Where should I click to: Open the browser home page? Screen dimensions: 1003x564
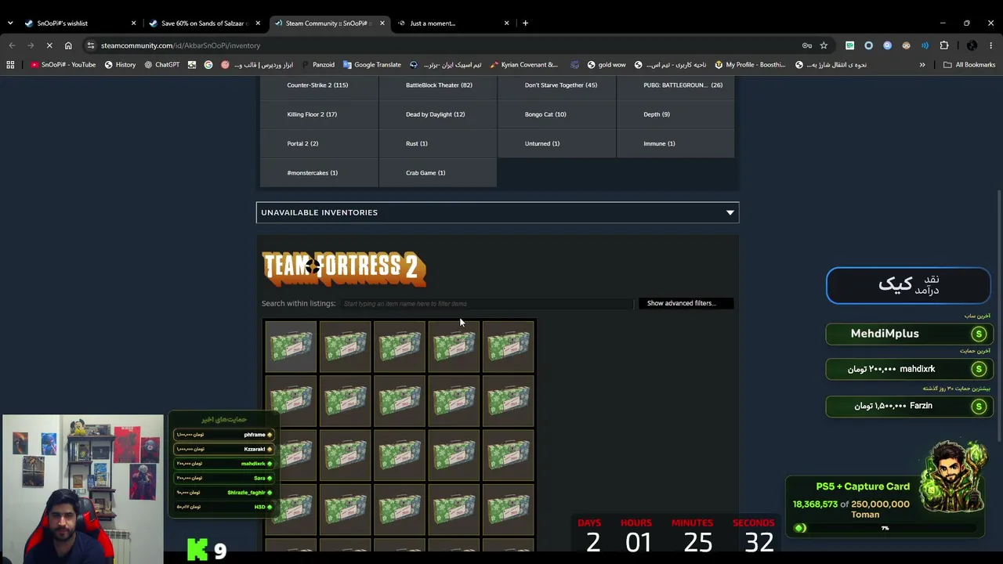68,45
